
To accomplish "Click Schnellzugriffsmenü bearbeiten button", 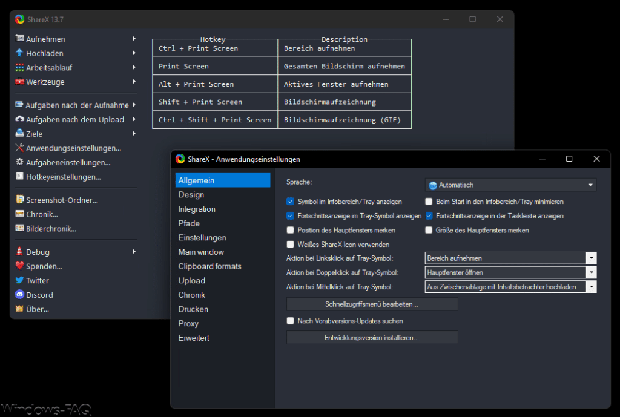I will (372, 304).
